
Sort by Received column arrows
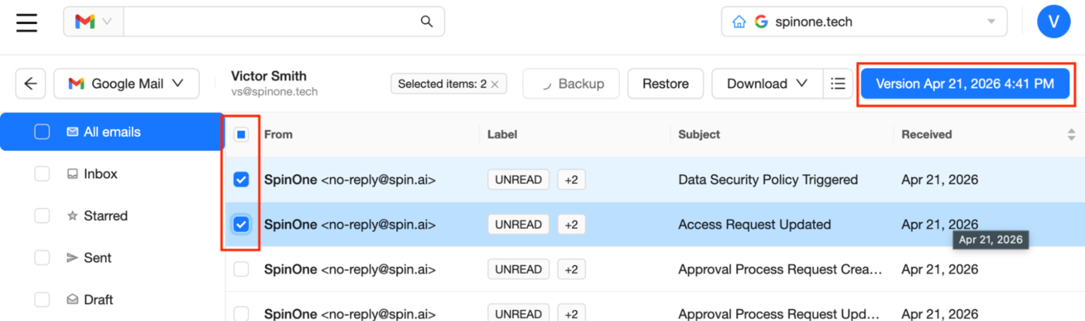click(x=1071, y=135)
